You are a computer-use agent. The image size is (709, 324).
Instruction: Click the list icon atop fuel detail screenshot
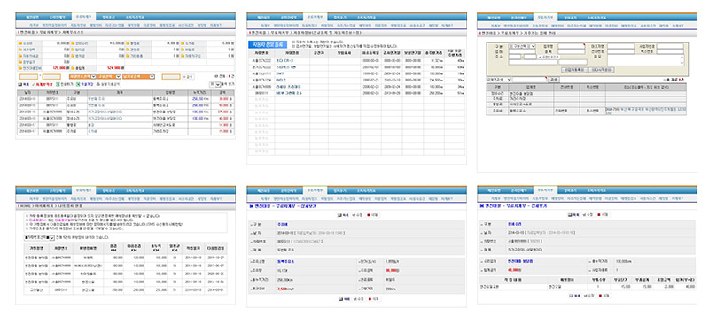tap(339, 215)
